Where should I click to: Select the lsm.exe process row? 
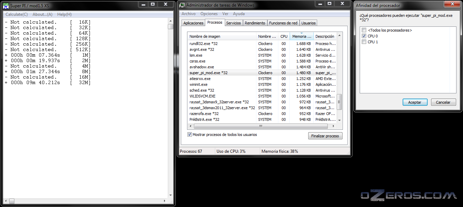pyautogui.click(x=262, y=55)
